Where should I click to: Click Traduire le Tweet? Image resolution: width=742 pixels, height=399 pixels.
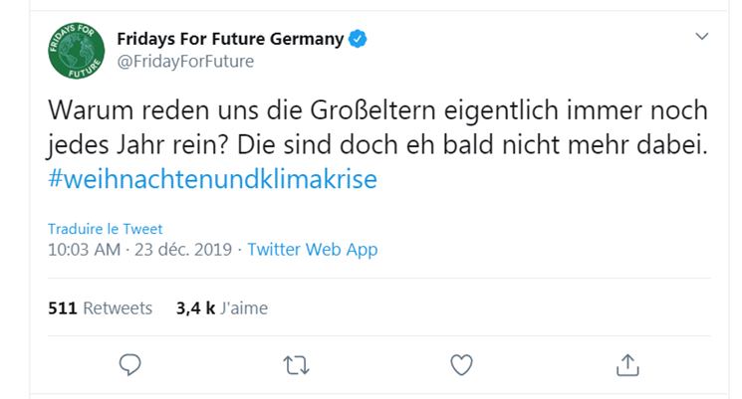105,229
